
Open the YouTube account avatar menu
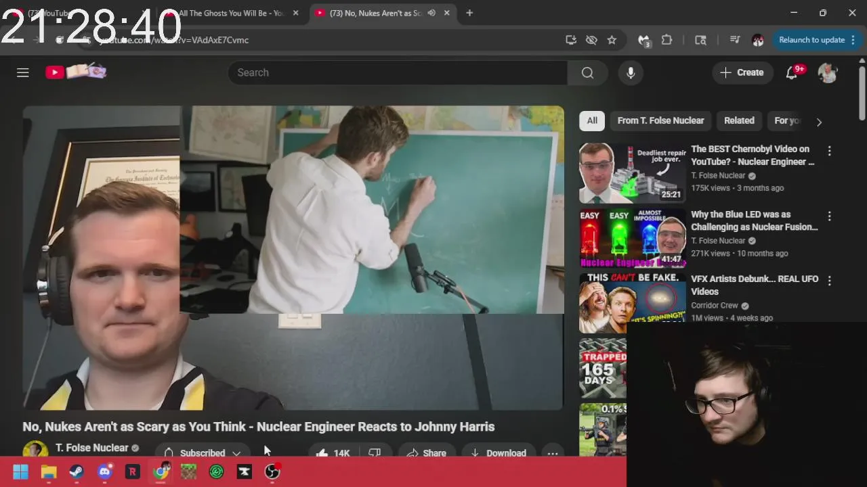point(828,72)
